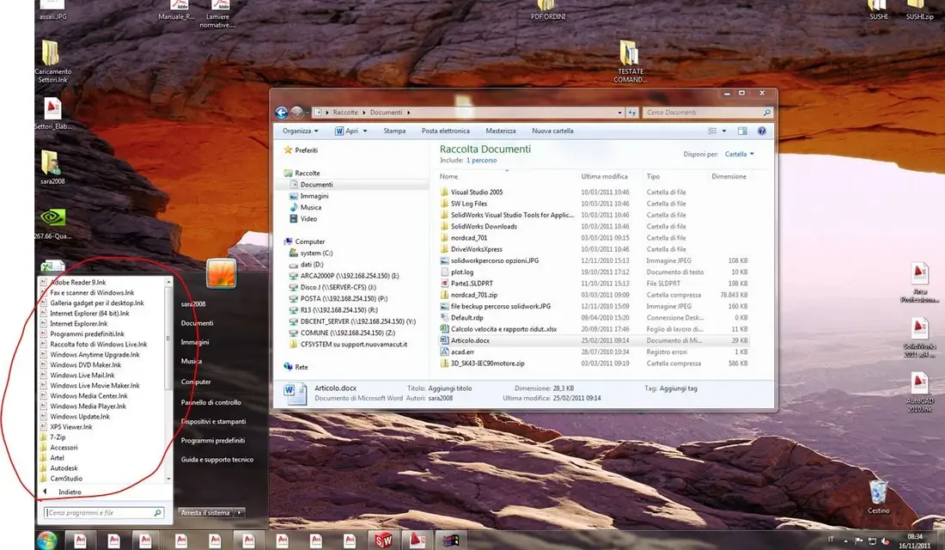Toggle the preview pane icon in toolbar

[742, 131]
